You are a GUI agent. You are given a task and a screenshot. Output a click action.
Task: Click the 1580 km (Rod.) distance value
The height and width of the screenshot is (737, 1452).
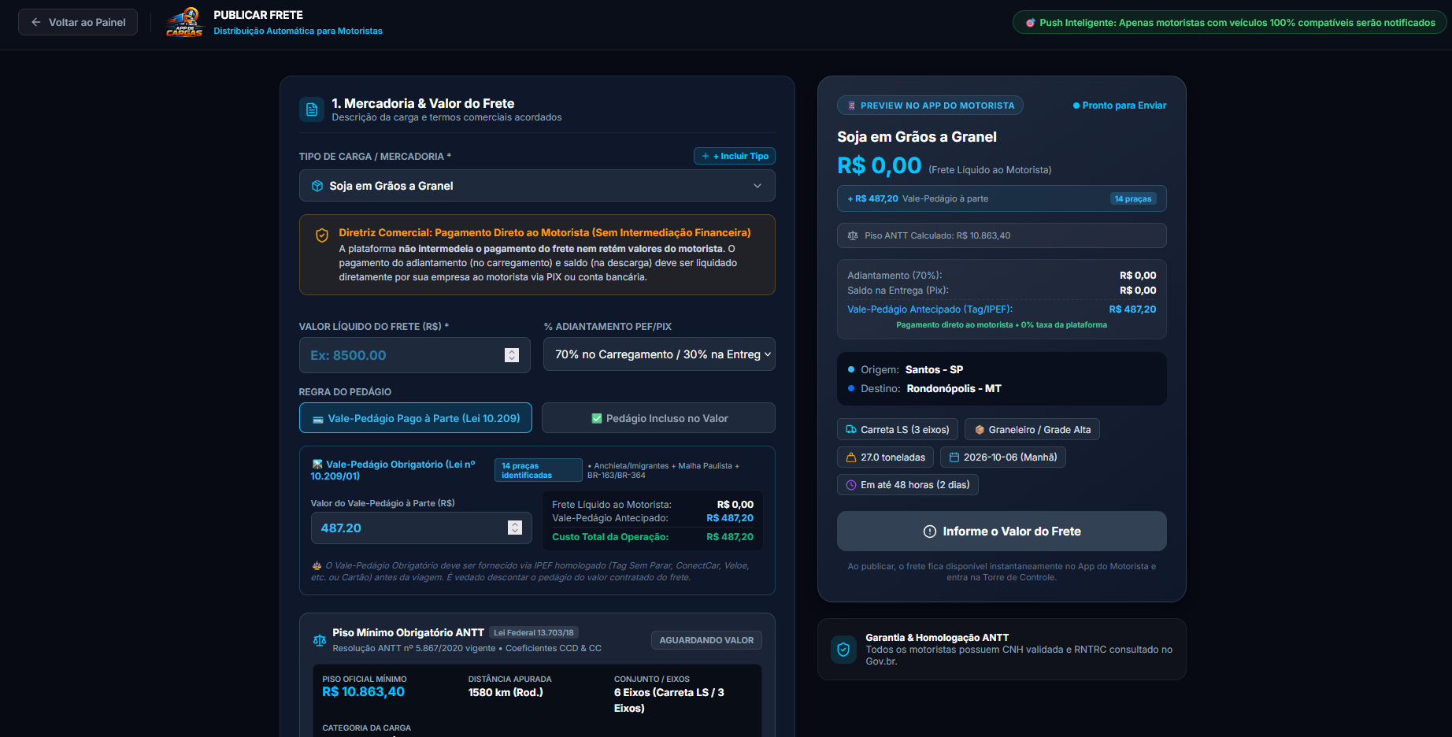coord(506,692)
